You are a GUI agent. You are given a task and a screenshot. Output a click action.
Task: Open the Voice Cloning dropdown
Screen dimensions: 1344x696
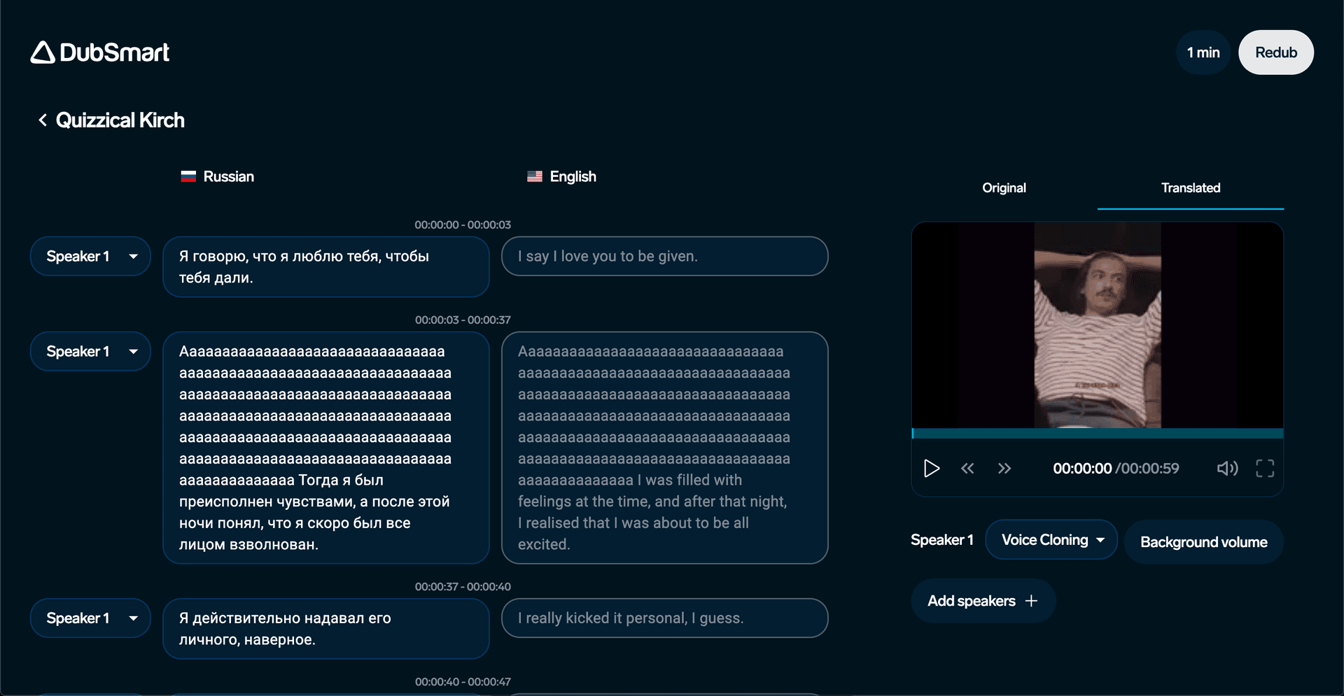click(1051, 539)
